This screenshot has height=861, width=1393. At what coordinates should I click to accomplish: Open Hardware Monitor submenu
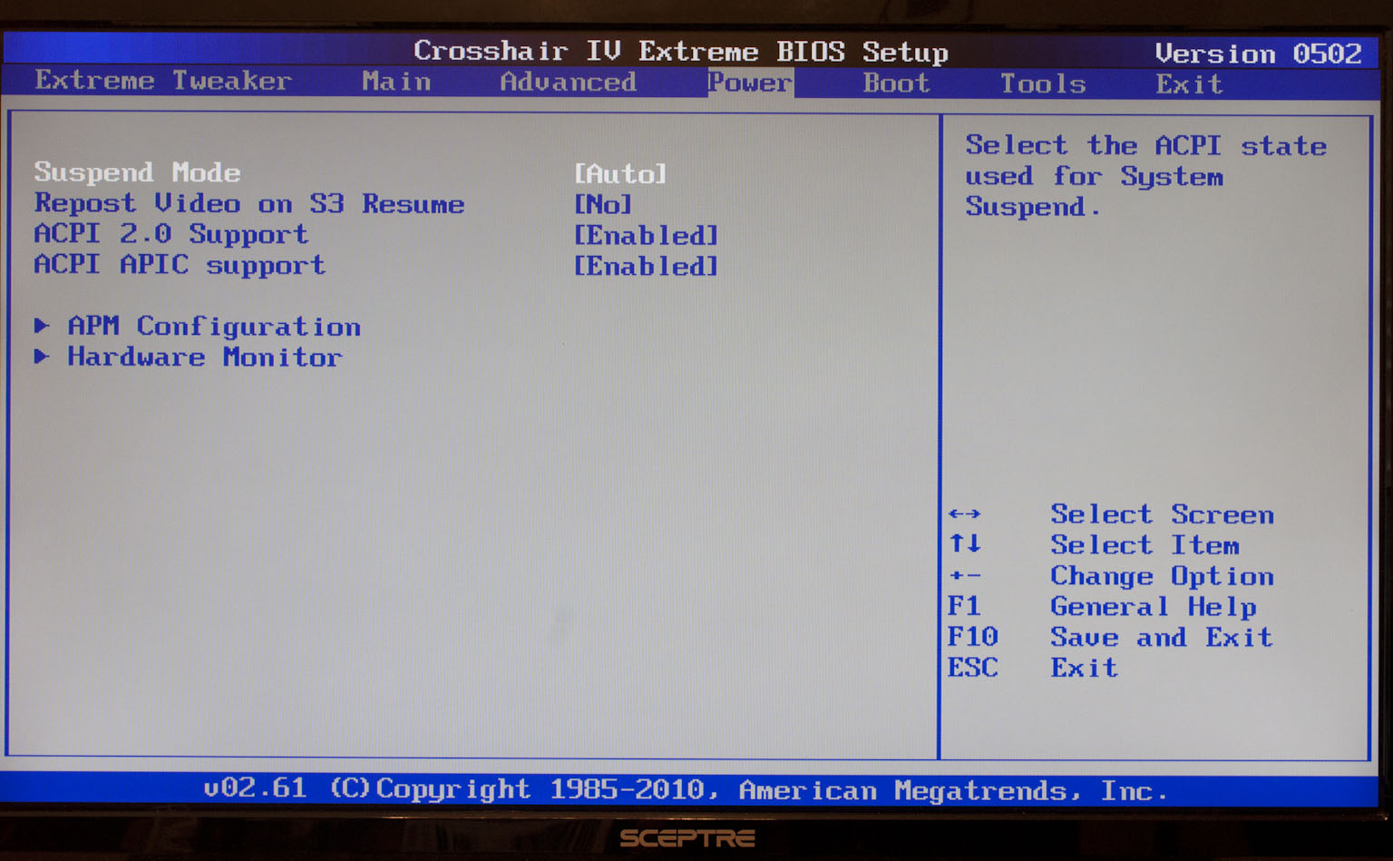[x=205, y=357]
